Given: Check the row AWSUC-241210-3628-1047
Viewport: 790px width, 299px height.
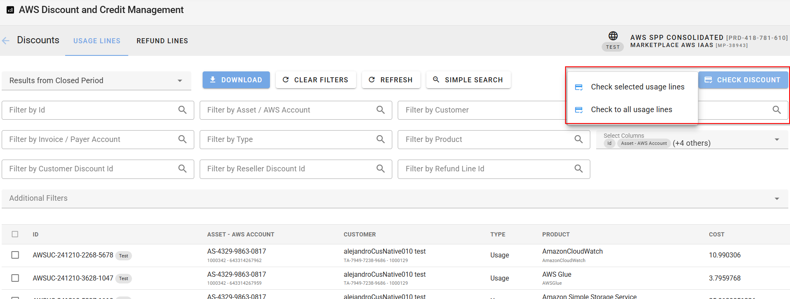Looking at the screenshot, I should coord(15,278).
